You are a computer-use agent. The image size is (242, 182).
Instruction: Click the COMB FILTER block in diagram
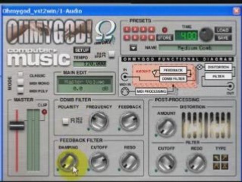click(173, 79)
